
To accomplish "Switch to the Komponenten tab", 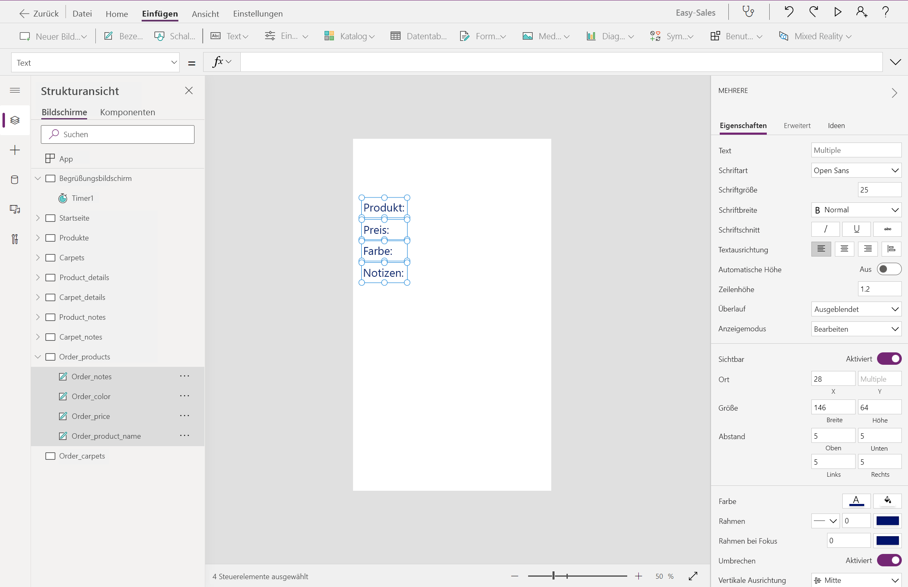I will (128, 112).
